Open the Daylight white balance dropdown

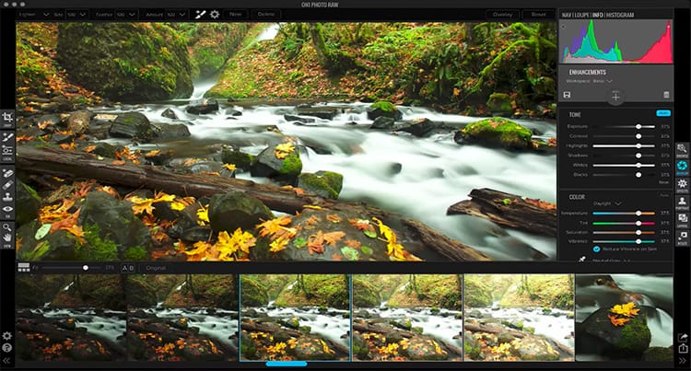[606, 203]
